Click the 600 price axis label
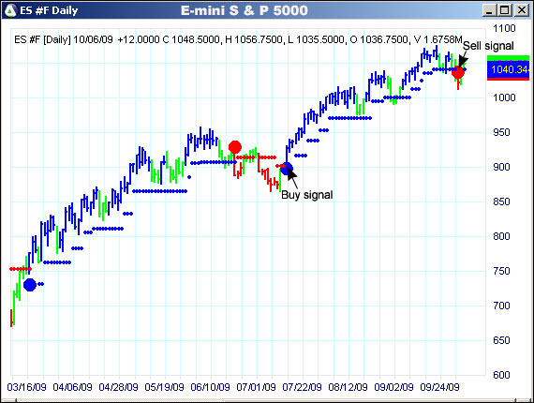 tap(501, 375)
